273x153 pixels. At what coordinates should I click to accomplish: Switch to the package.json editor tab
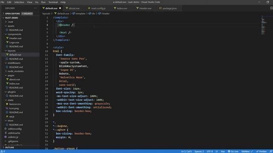click(x=169, y=8)
